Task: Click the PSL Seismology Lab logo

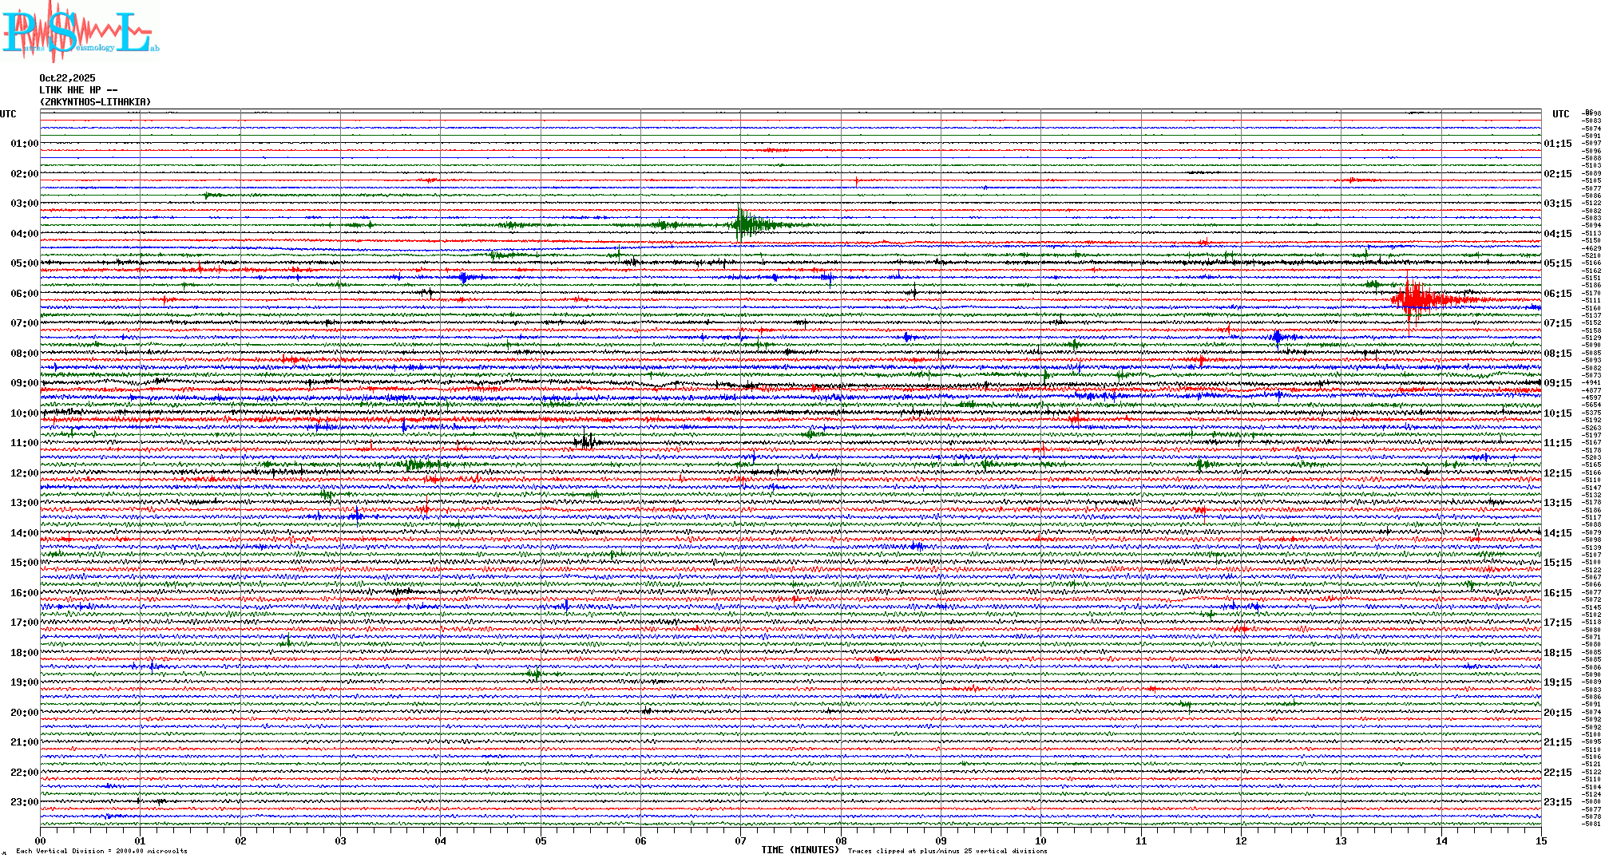Action: click(x=80, y=32)
